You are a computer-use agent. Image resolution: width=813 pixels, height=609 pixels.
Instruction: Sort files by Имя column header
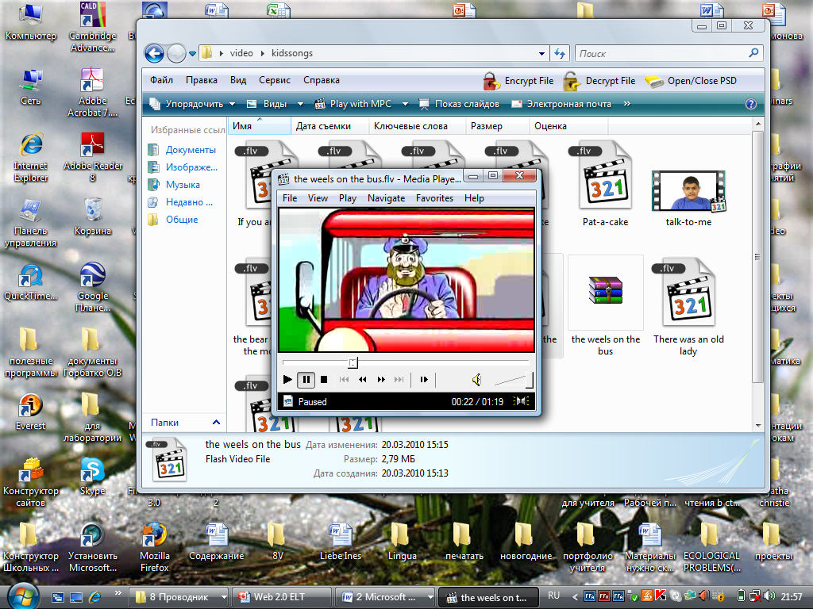tap(260, 126)
